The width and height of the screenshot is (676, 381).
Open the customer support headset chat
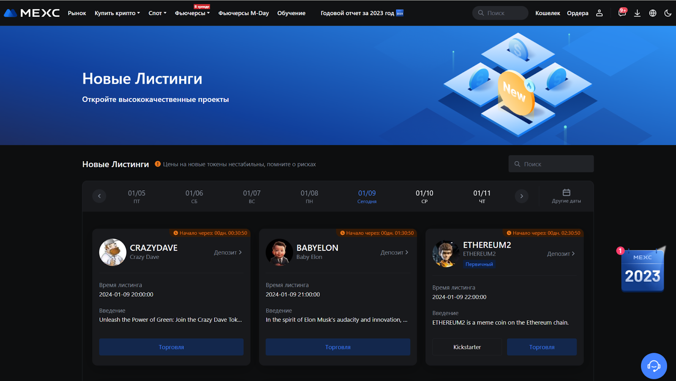tap(654, 366)
